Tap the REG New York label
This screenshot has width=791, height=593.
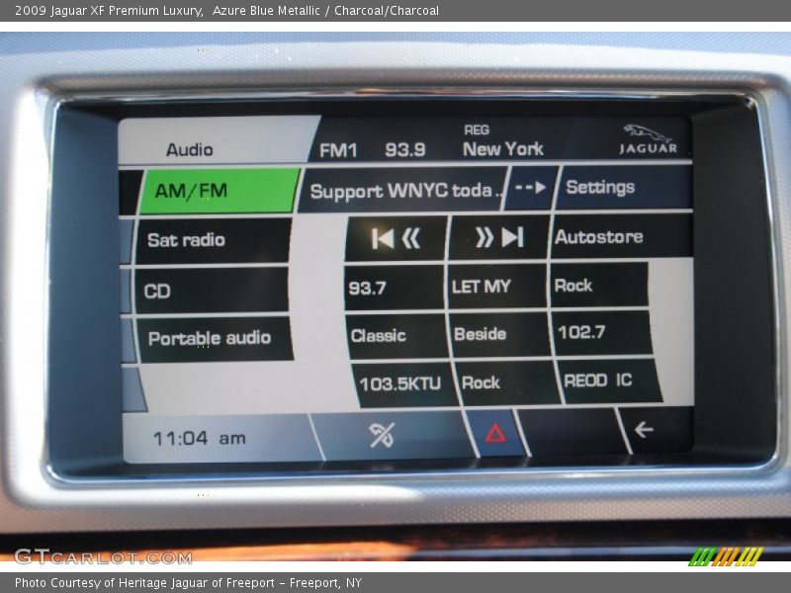pos(503,141)
